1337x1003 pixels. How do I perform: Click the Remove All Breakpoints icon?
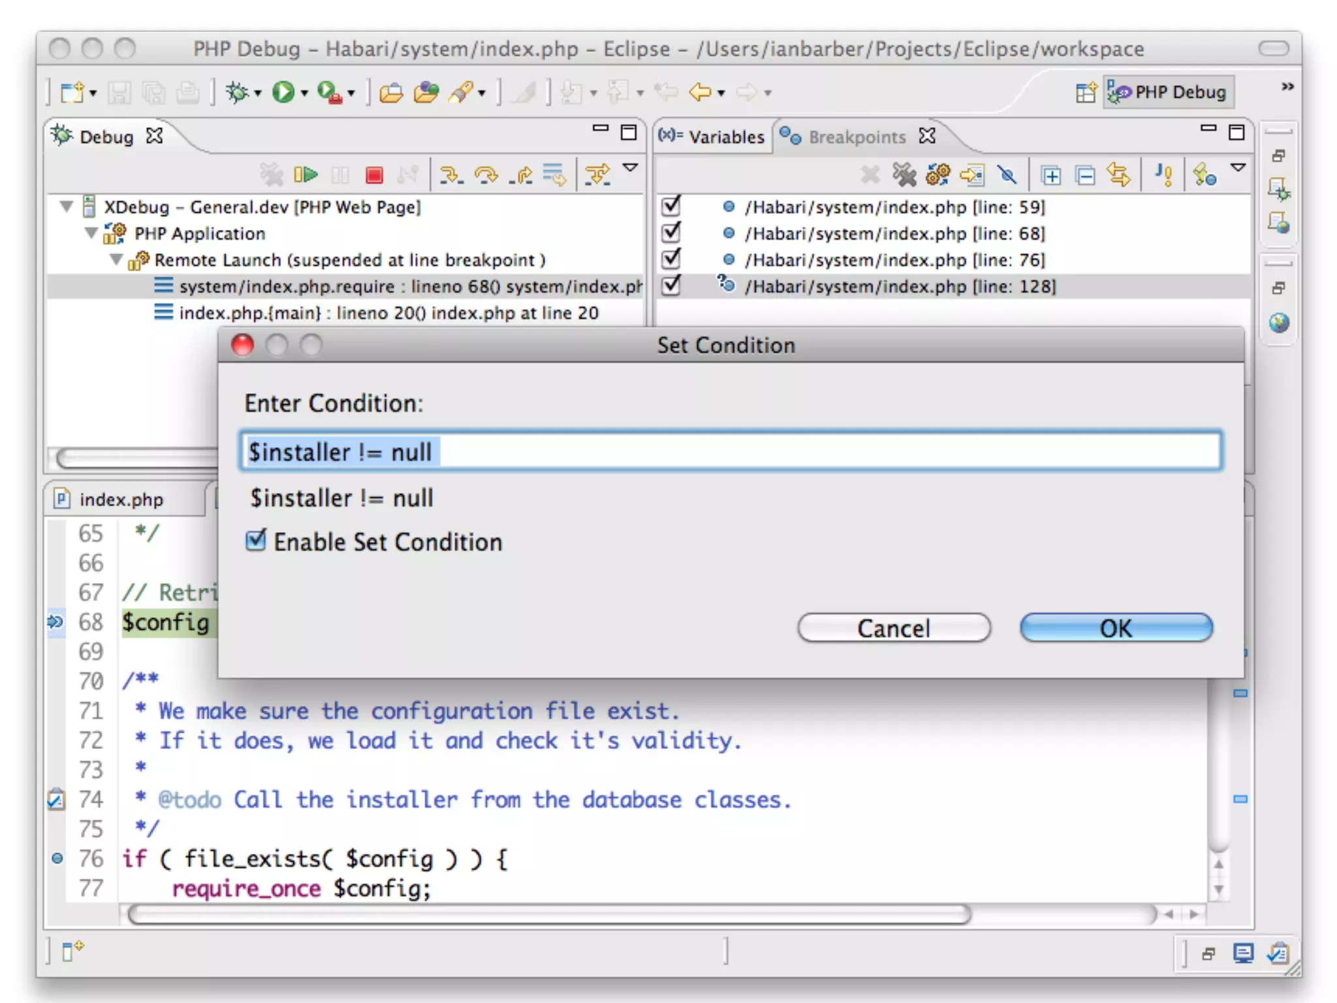[904, 175]
